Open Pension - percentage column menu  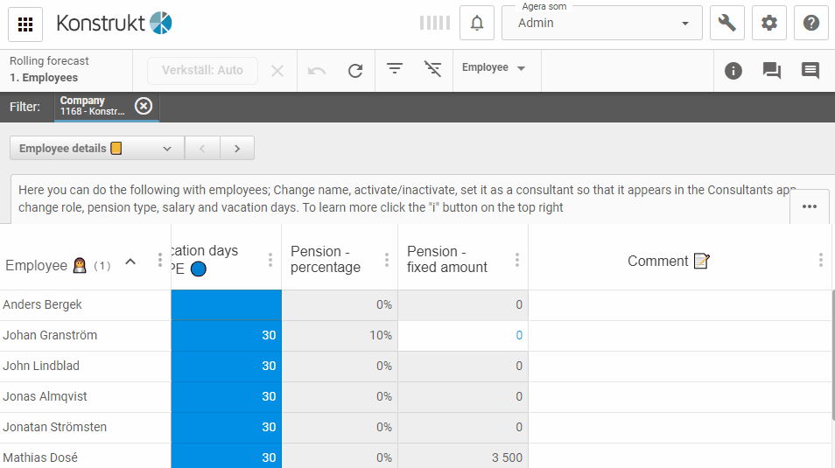[x=387, y=260]
